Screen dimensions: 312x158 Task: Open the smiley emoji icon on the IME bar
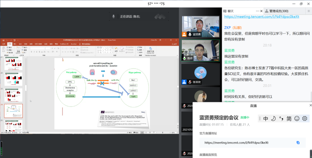(x=297, y=119)
